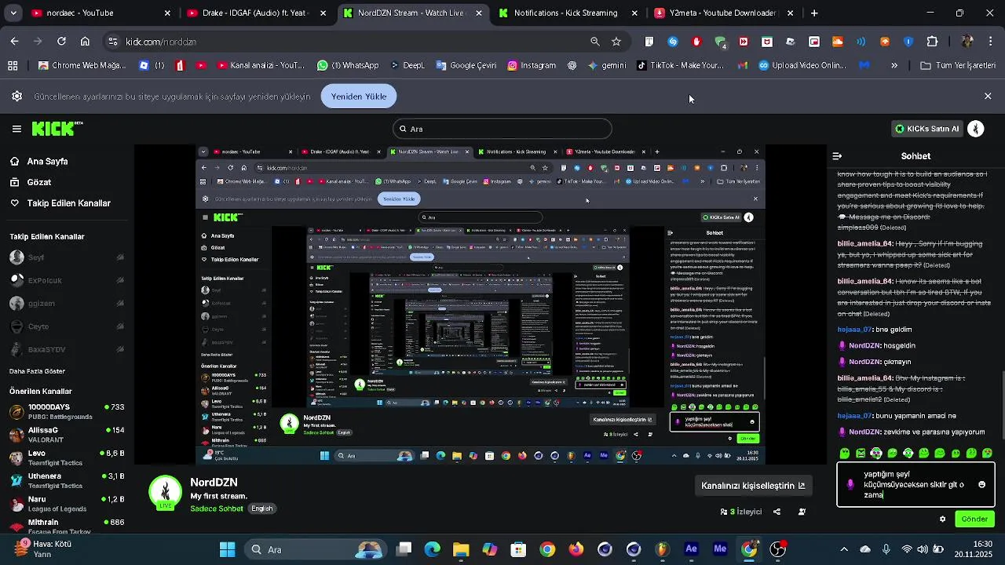Insert the last emote with heart eyes
This screenshot has height=565, width=1005.
(987, 453)
